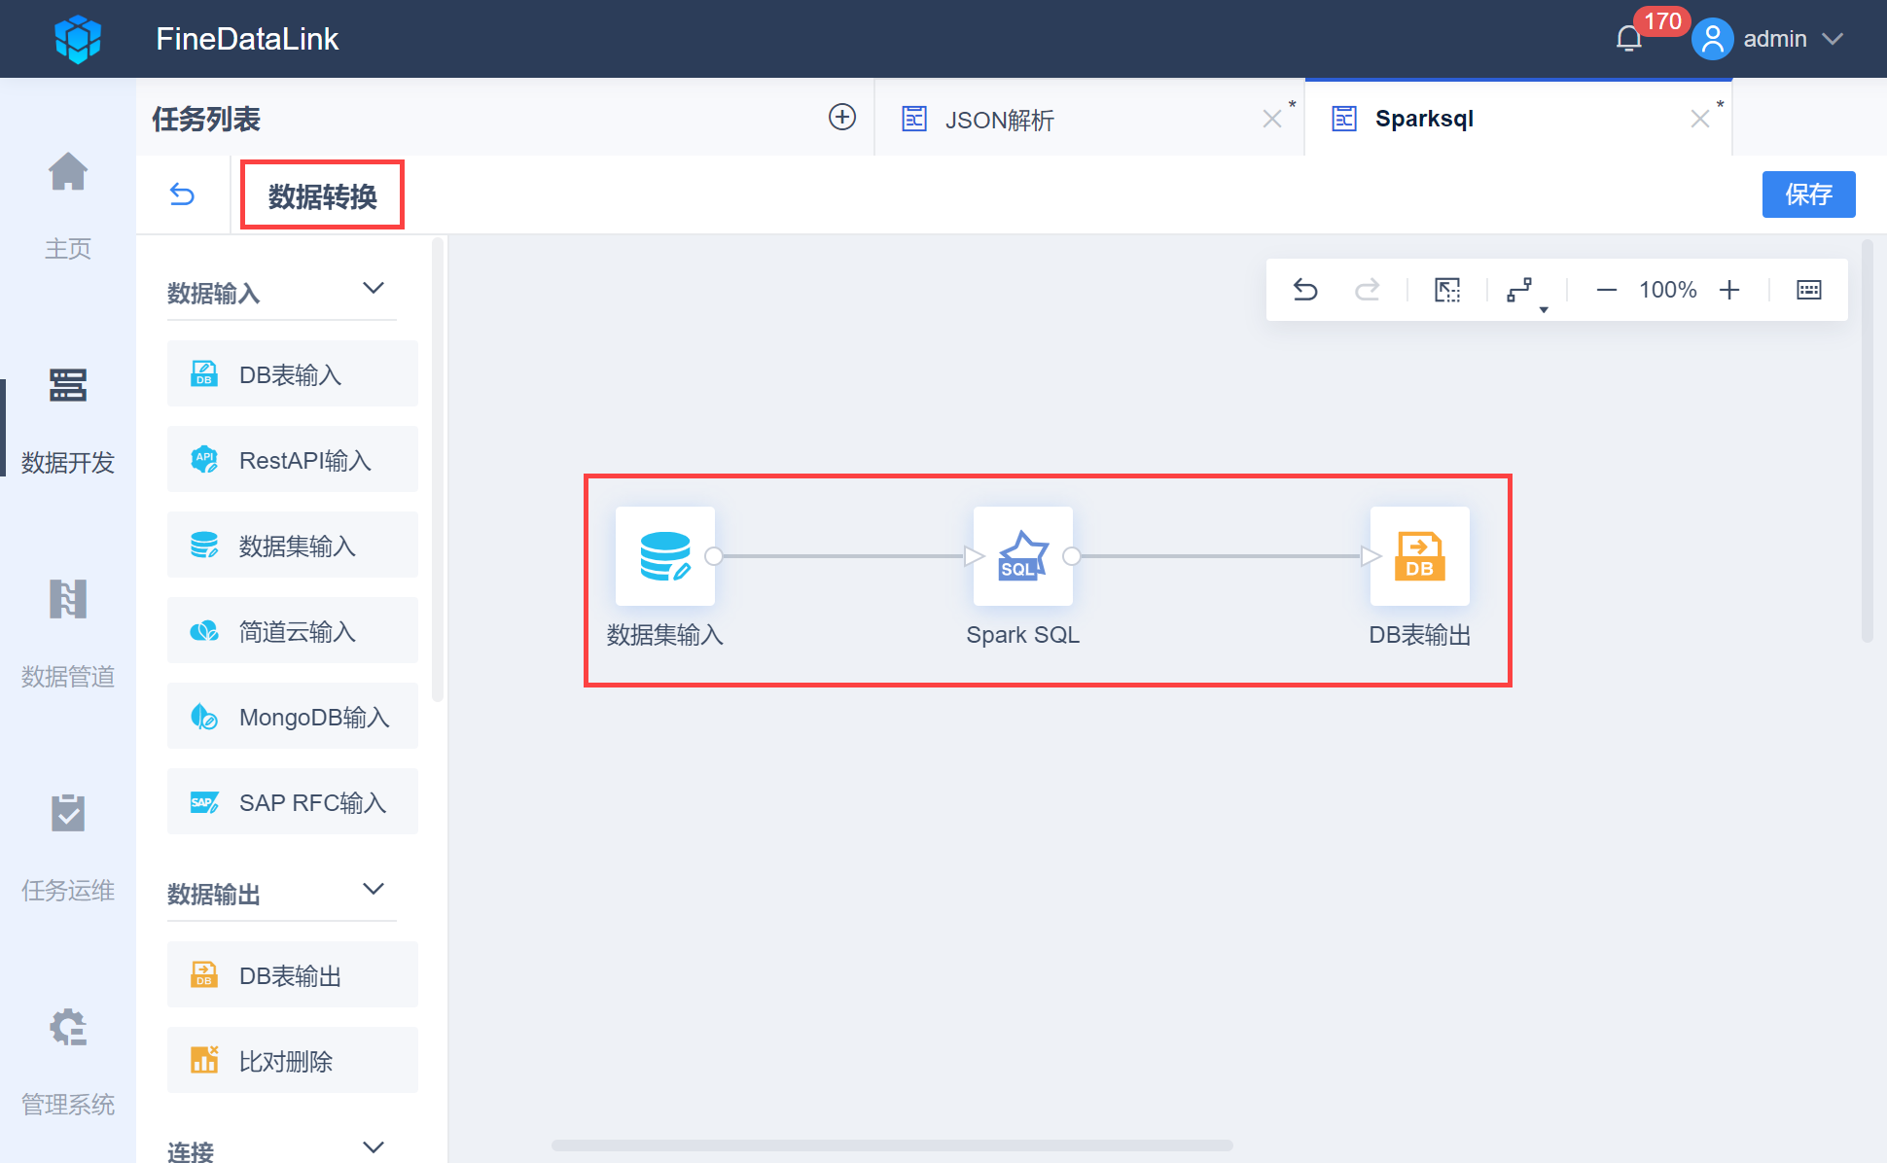
Task: Click the keyboard shortcuts icon
Action: pos(1808,290)
